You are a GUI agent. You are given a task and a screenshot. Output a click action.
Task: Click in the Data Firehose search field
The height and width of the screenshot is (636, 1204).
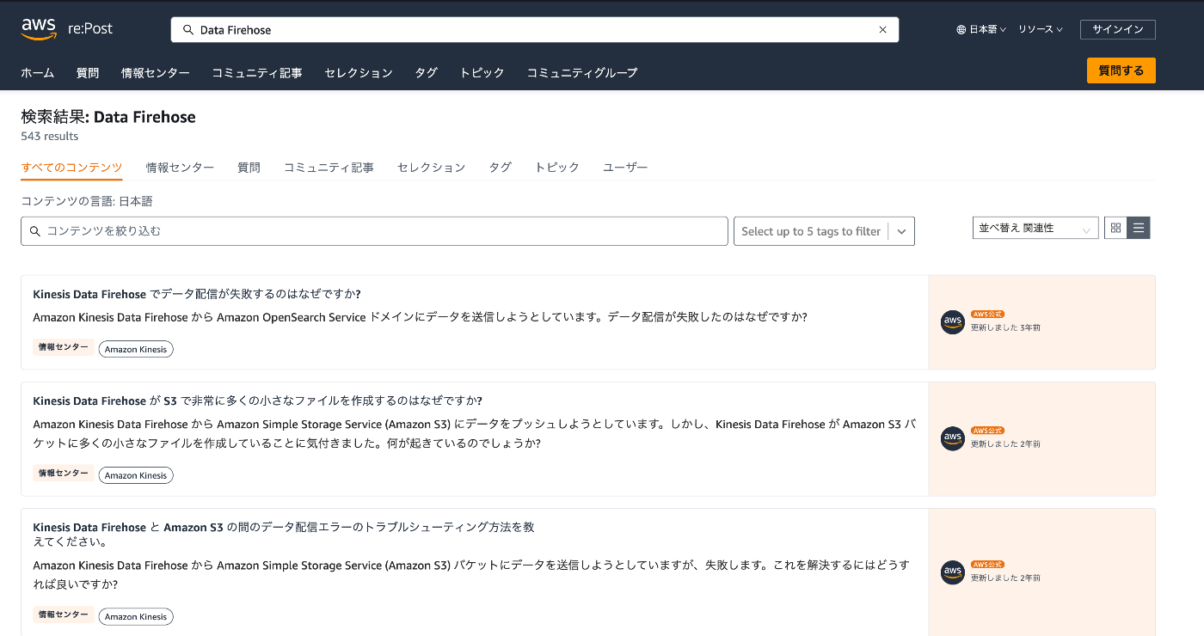pyautogui.click(x=535, y=30)
